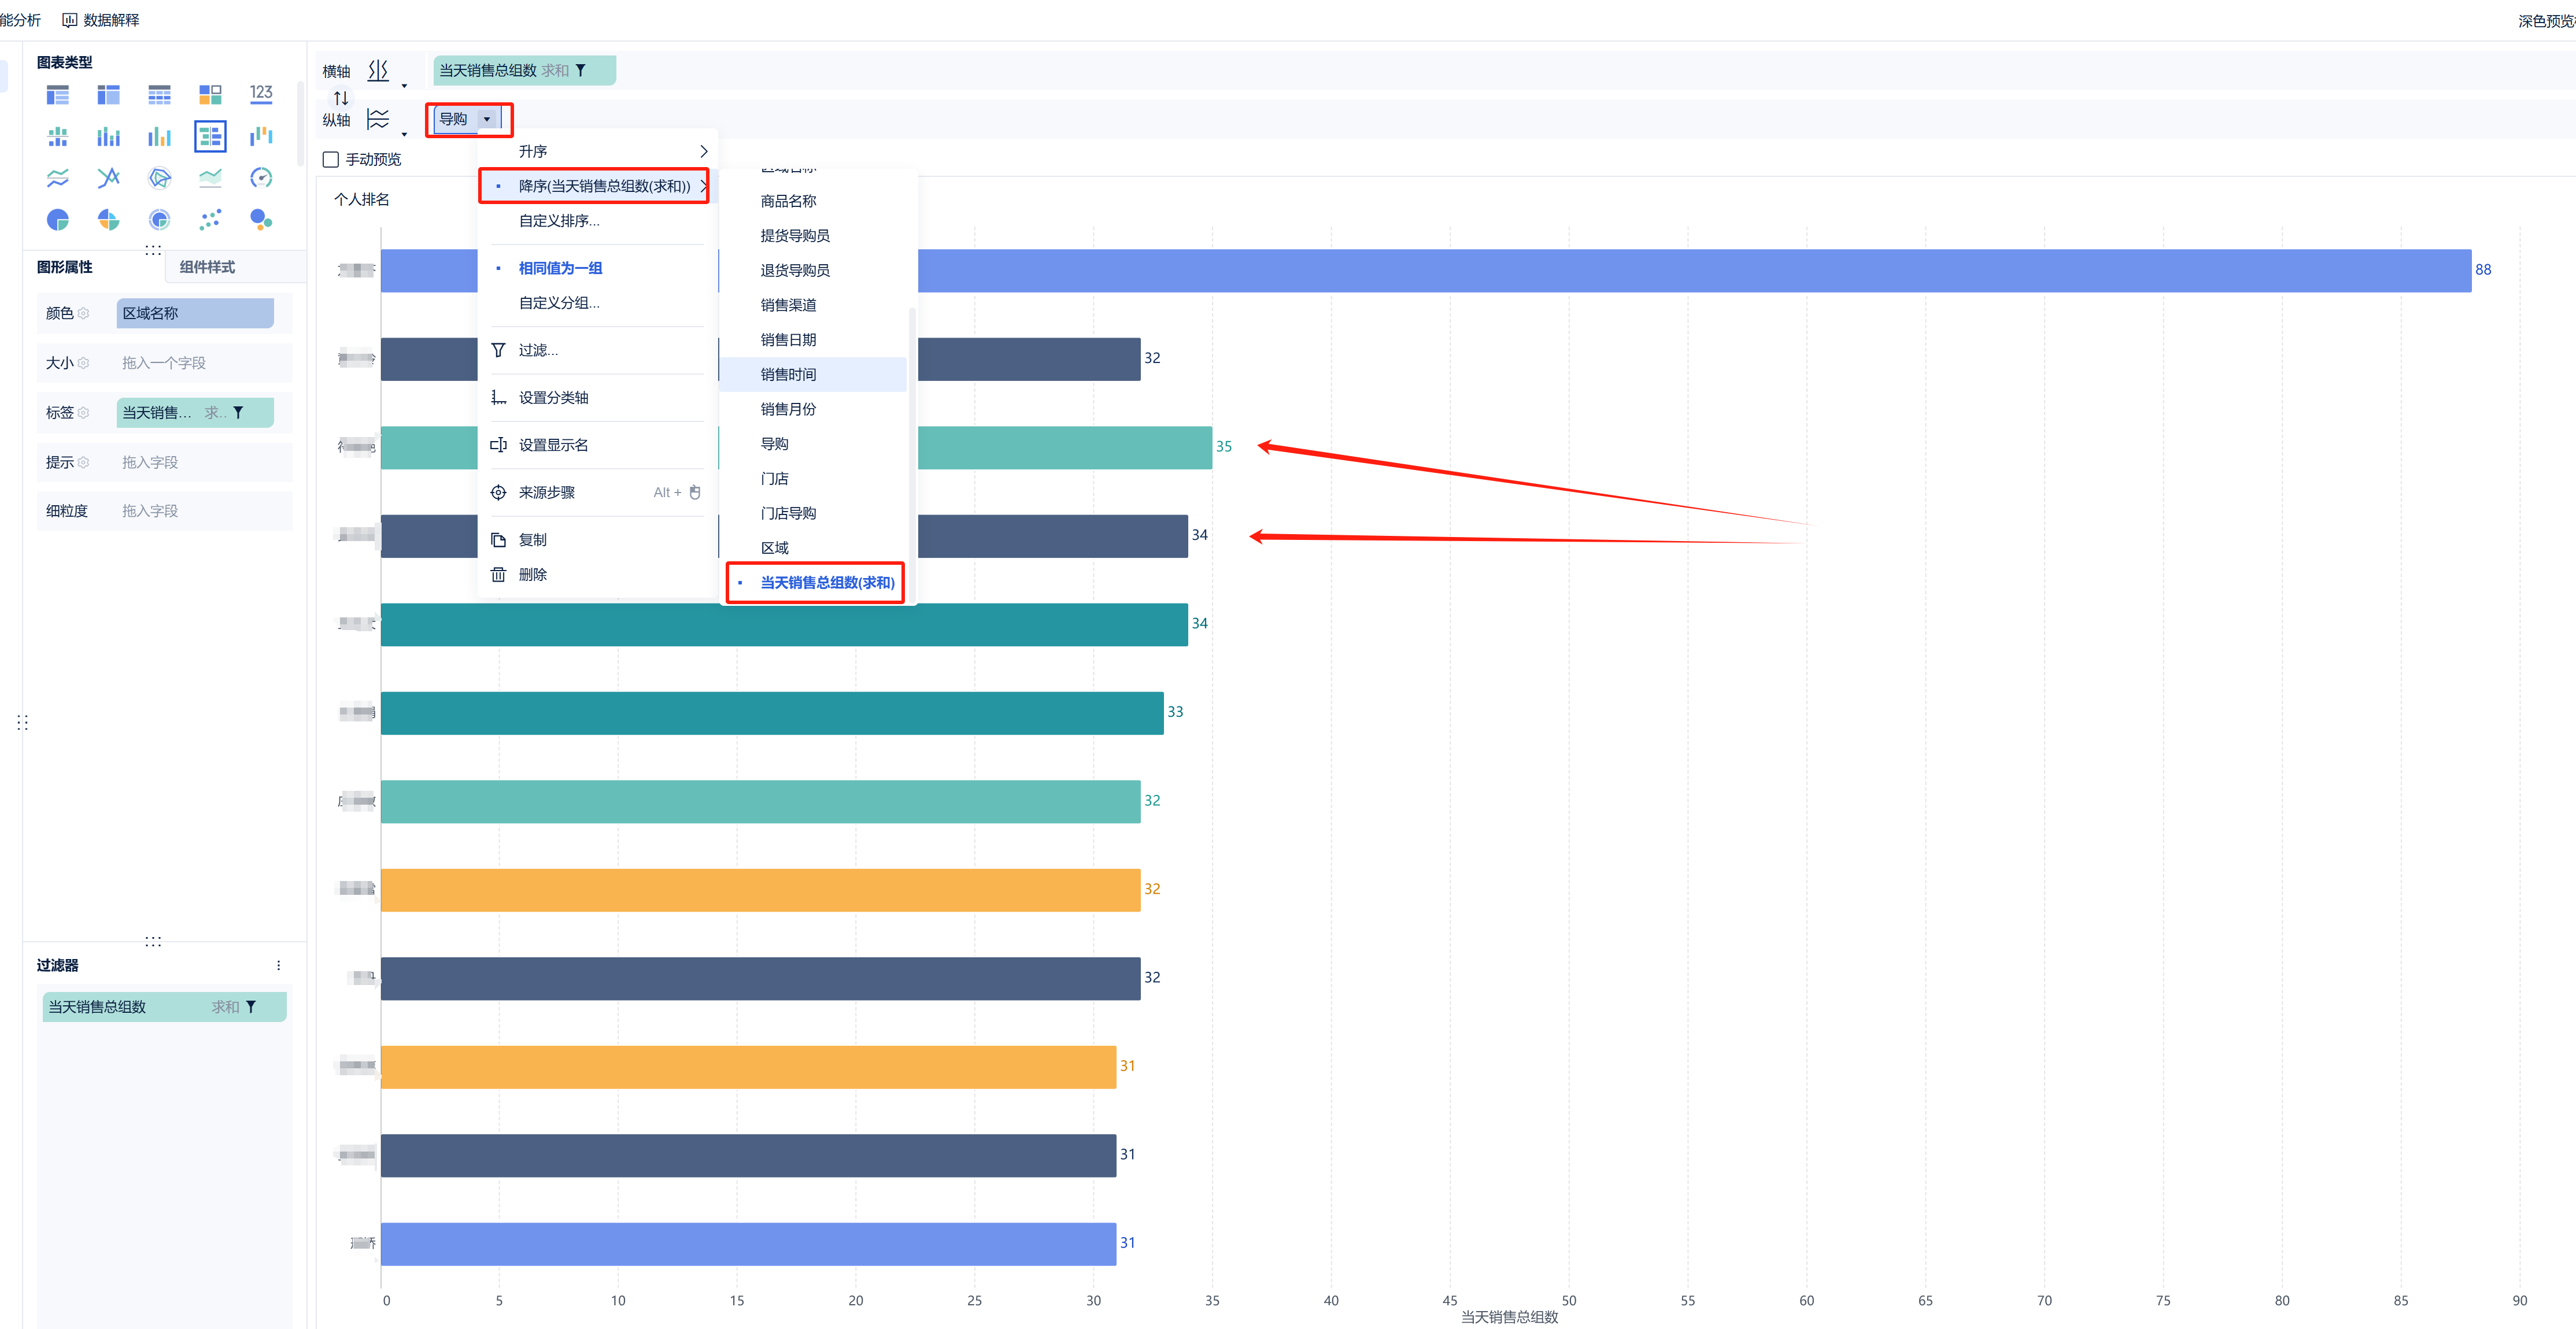Expand the 升序 submenu
Screen dimensions: 2576x1329
pyautogui.click(x=598, y=152)
